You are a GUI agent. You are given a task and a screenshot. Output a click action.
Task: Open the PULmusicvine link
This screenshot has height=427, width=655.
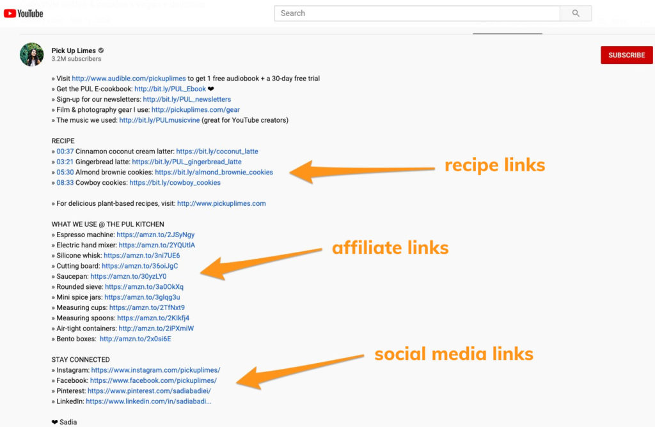pos(159,120)
